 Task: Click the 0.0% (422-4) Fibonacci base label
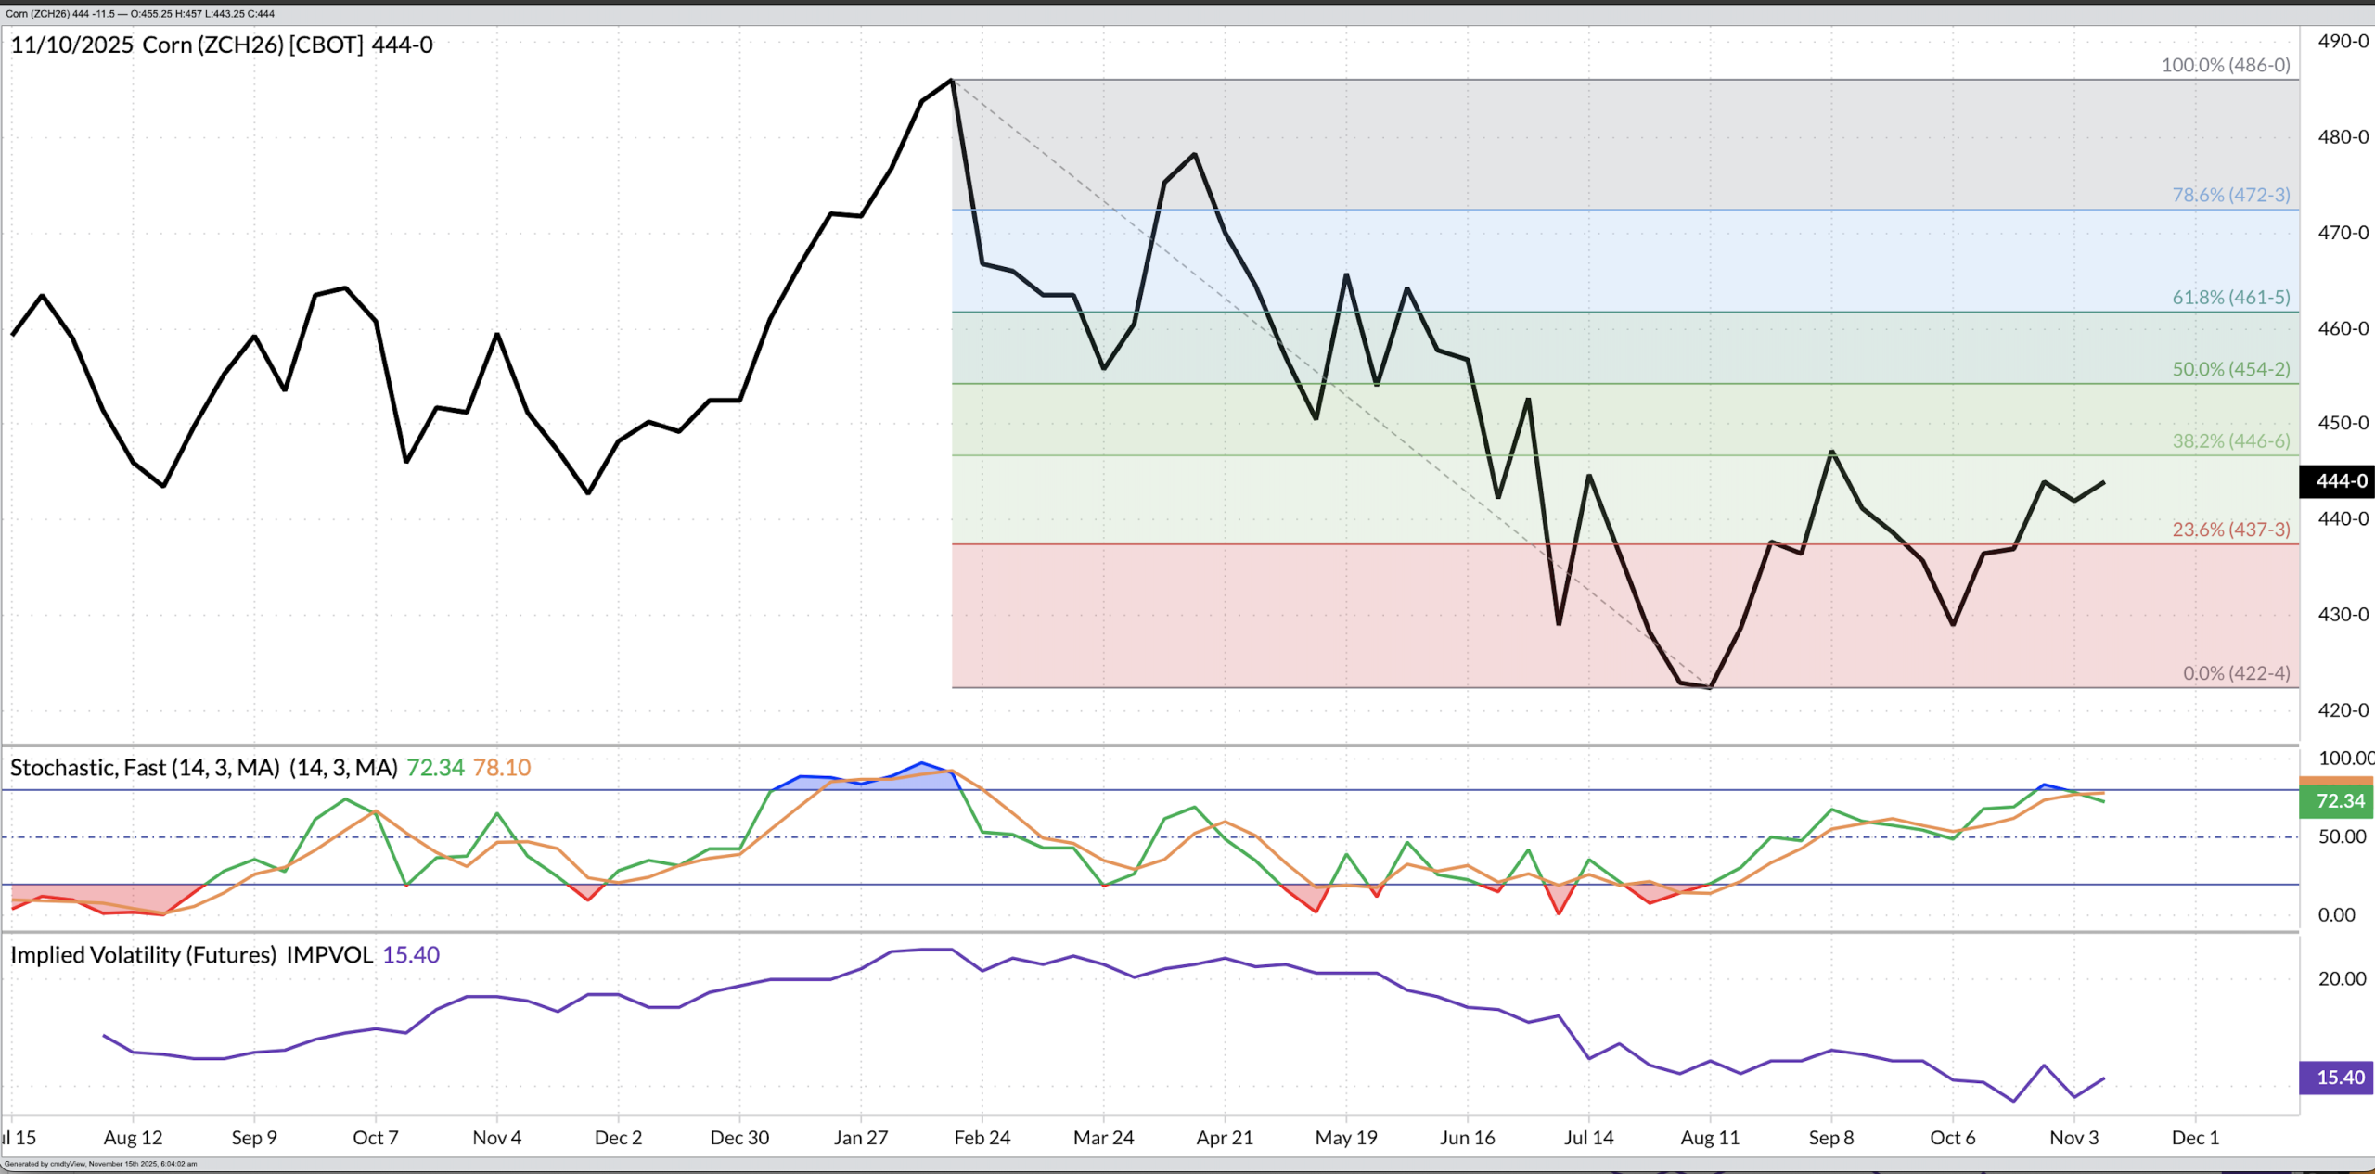click(x=2236, y=673)
